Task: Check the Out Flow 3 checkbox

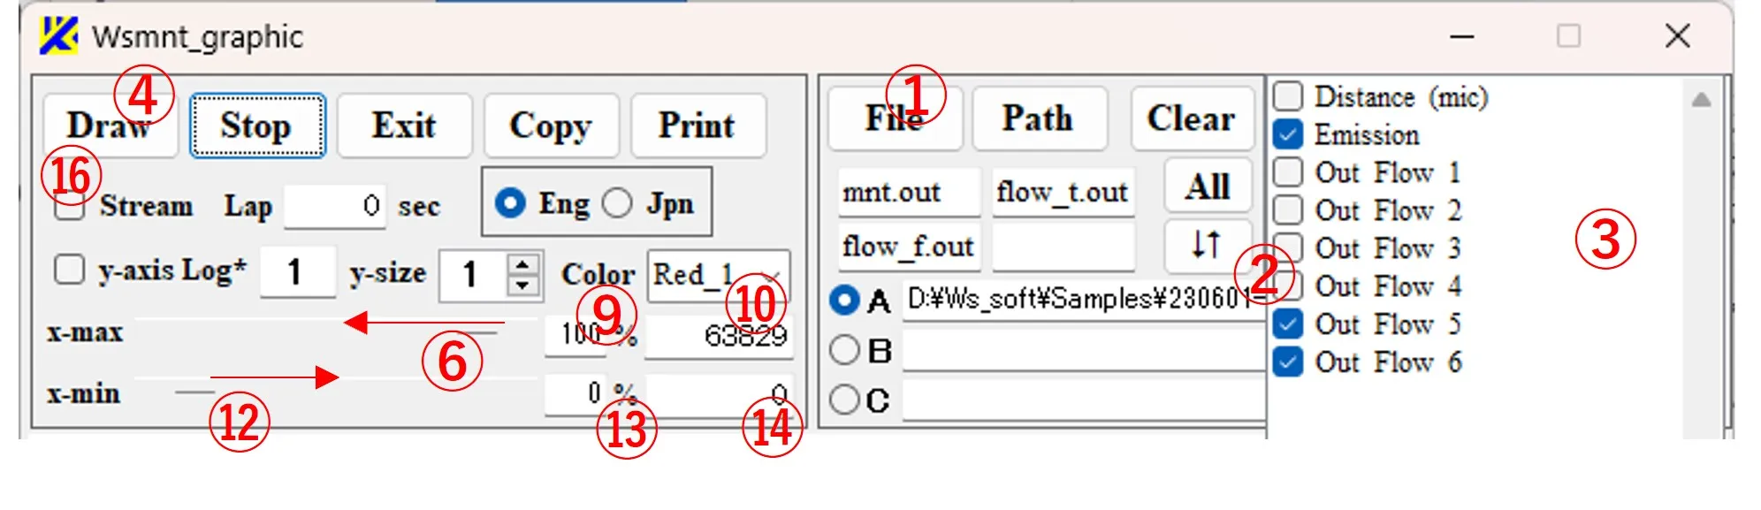Action: tap(1288, 247)
